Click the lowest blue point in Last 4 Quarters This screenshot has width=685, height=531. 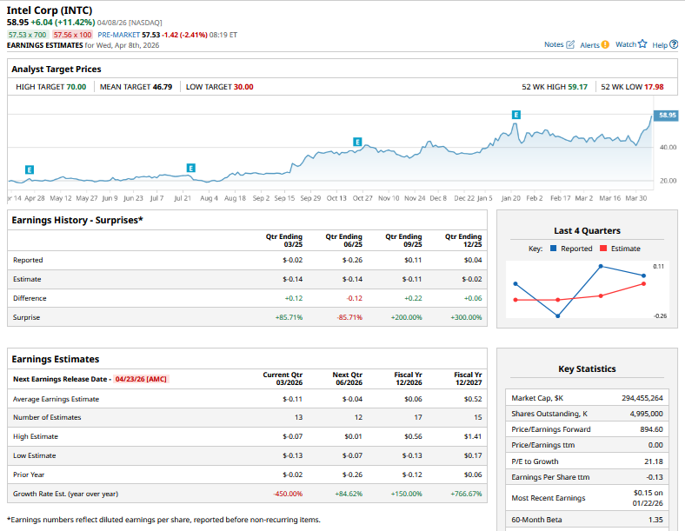(x=557, y=315)
